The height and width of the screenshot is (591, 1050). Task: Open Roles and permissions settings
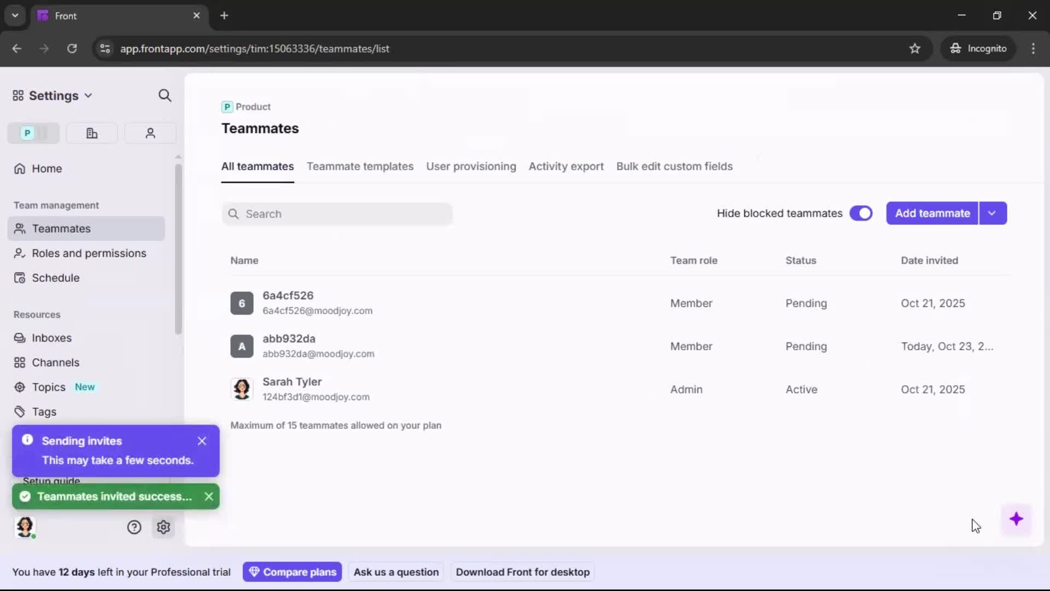(x=88, y=253)
